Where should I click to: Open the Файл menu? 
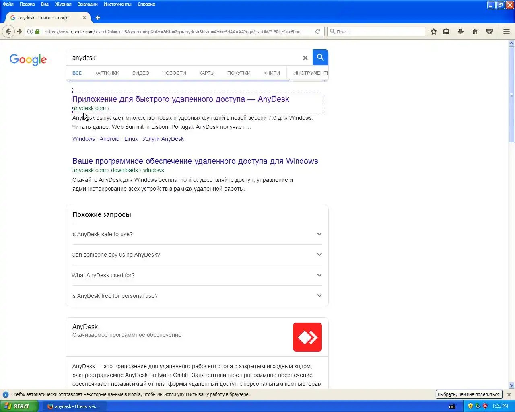click(8, 4)
